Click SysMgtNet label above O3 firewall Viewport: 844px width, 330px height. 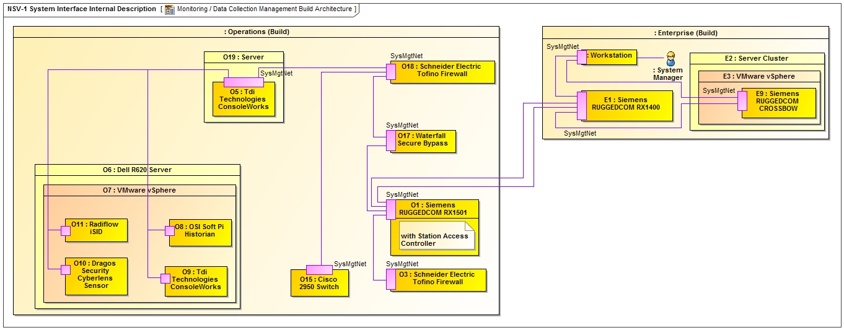pyautogui.click(x=402, y=264)
